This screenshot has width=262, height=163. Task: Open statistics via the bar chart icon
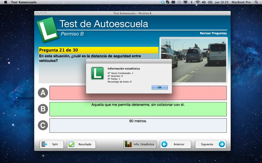(128, 144)
